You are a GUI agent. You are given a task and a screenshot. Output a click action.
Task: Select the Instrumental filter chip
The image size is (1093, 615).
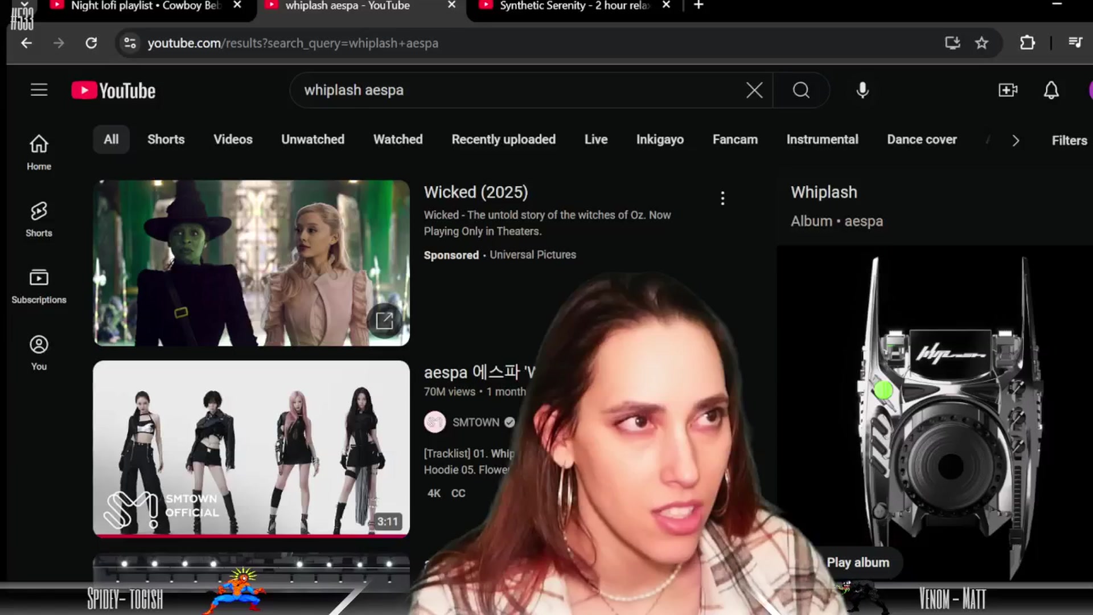click(x=822, y=140)
